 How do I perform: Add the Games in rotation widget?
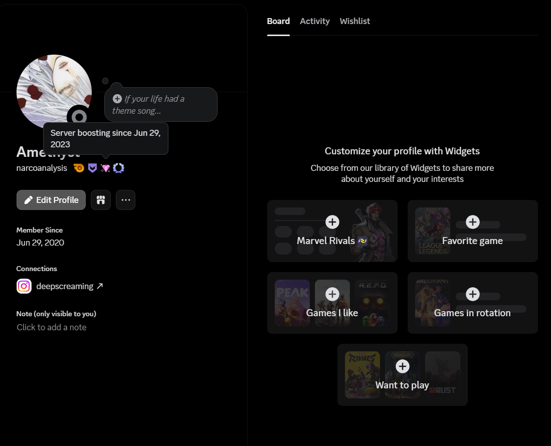coord(472,294)
